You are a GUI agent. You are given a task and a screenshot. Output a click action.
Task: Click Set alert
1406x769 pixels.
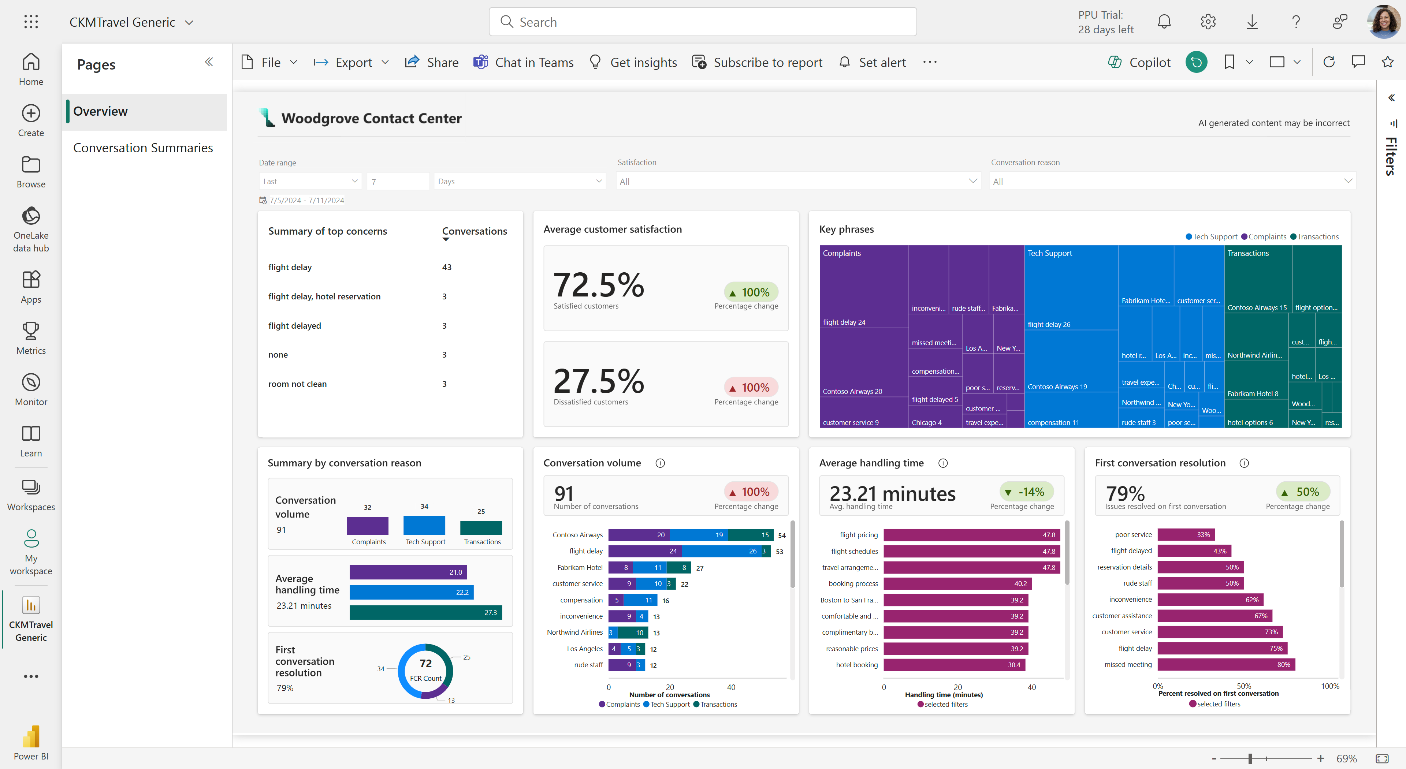click(872, 62)
